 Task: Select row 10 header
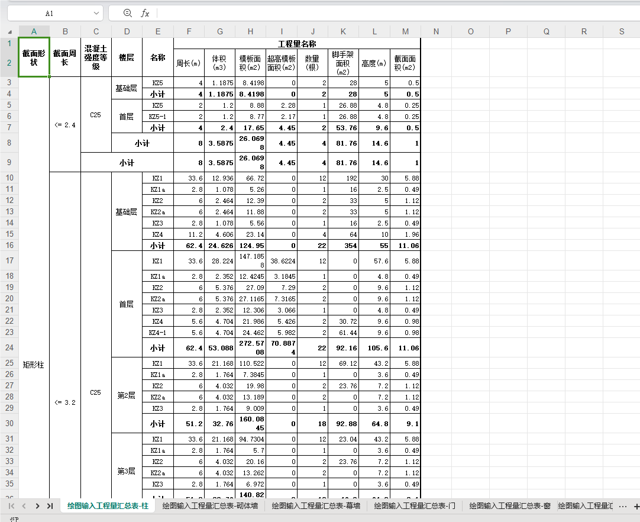click(x=9, y=178)
